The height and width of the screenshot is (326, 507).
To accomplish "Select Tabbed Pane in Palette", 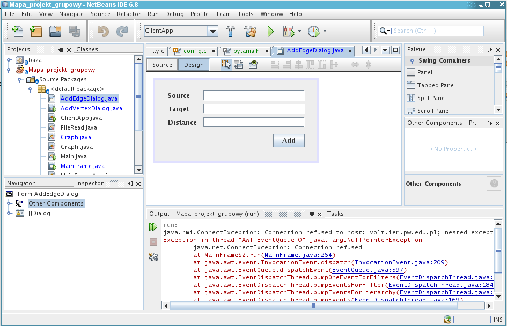I will pyautogui.click(x=435, y=85).
